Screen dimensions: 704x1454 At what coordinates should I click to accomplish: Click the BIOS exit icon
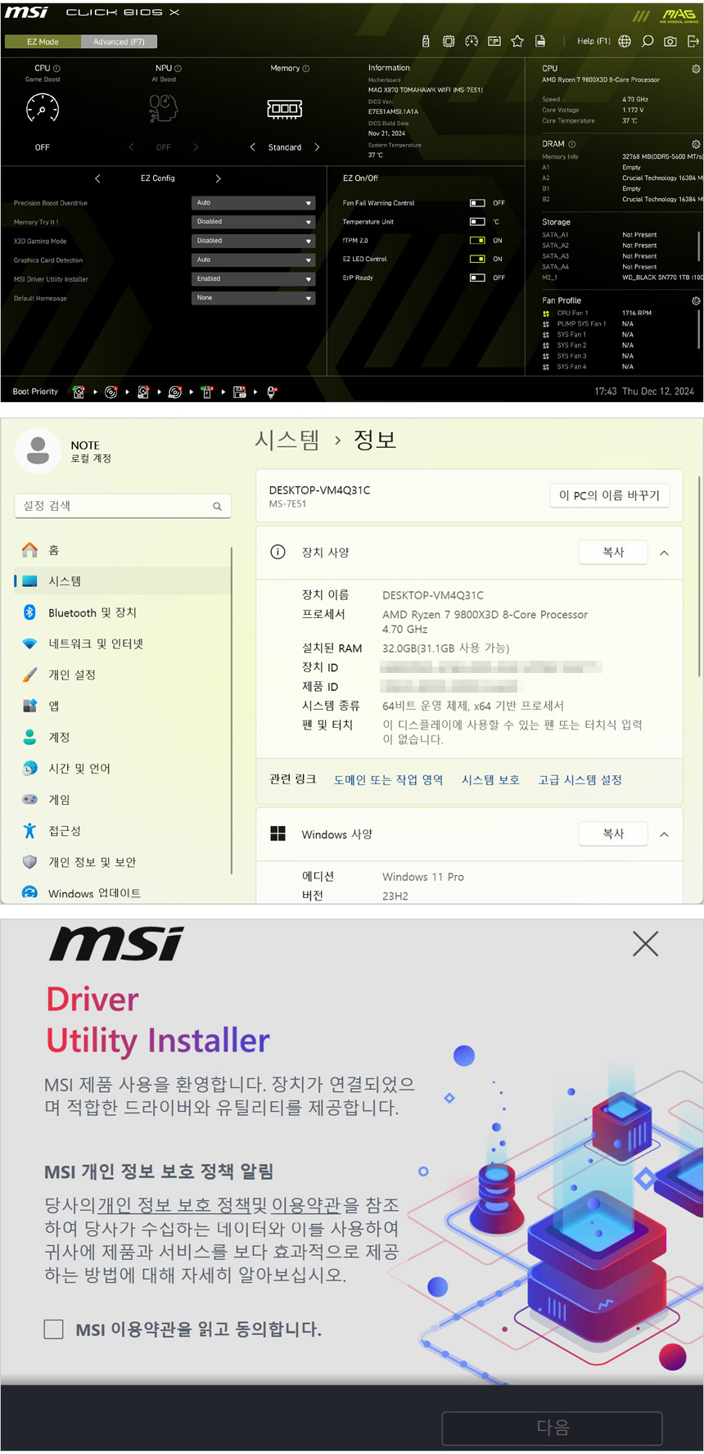point(693,41)
